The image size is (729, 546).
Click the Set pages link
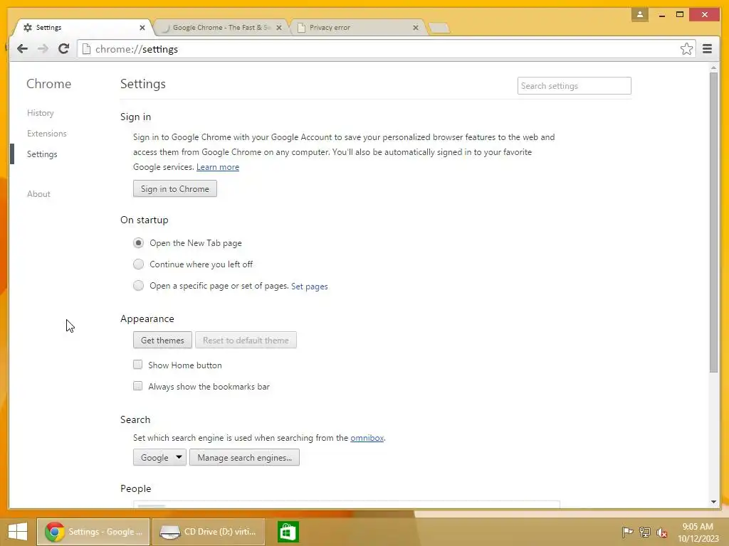click(x=310, y=287)
